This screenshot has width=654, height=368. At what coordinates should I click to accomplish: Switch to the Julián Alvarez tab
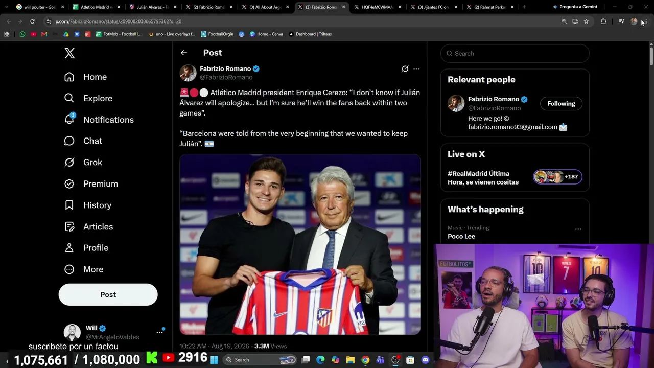click(x=153, y=7)
